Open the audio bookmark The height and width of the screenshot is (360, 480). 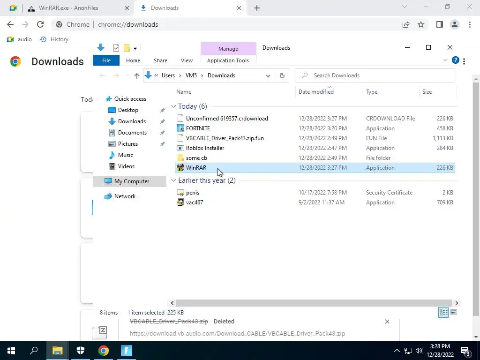click(x=19, y=39)
